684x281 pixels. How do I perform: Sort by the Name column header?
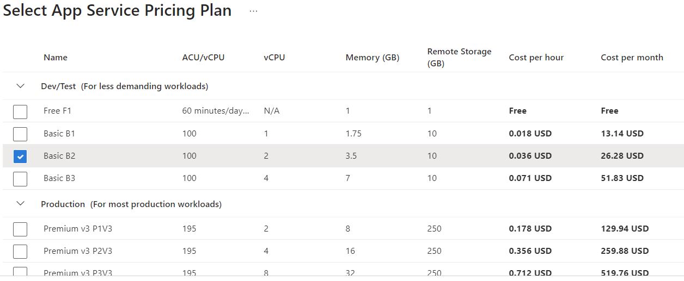56,58
